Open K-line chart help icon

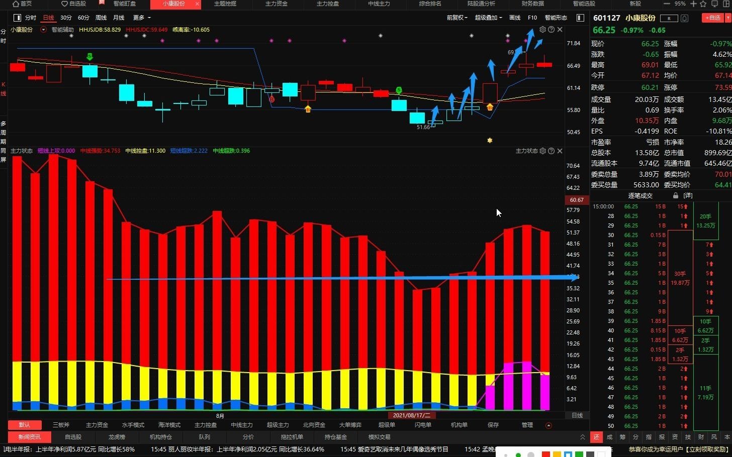[x=551, y=30]
